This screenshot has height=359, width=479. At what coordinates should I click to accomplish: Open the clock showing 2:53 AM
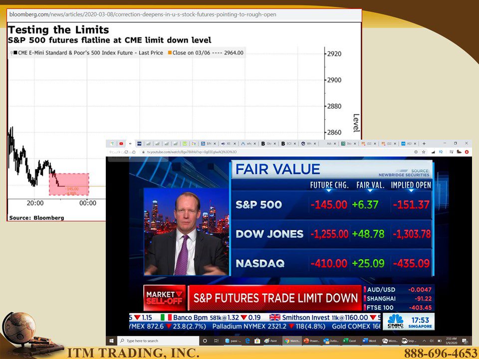click(451, 341)
